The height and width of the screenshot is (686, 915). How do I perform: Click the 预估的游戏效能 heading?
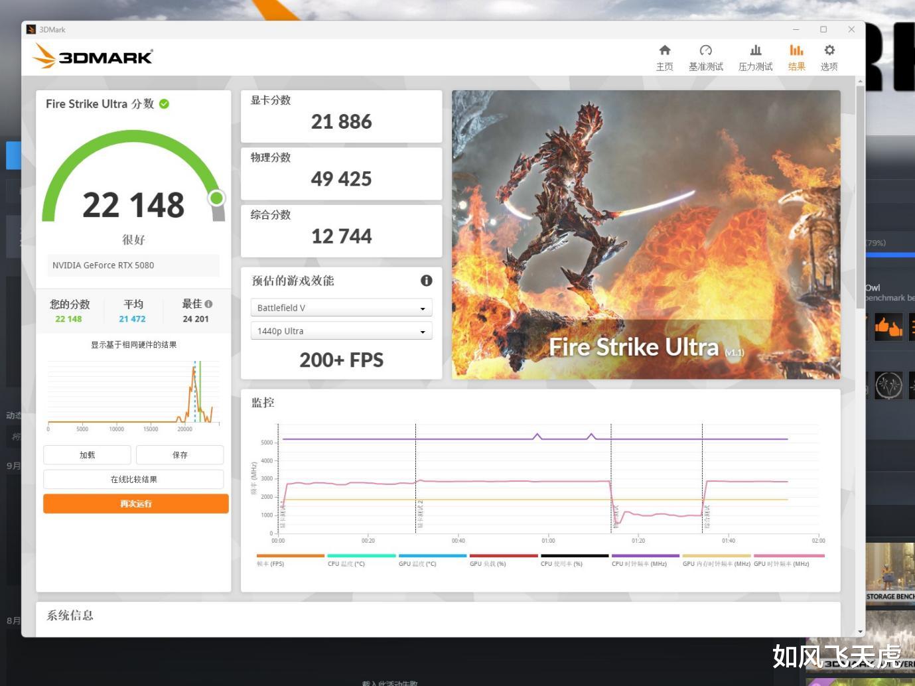pos(293,281)
